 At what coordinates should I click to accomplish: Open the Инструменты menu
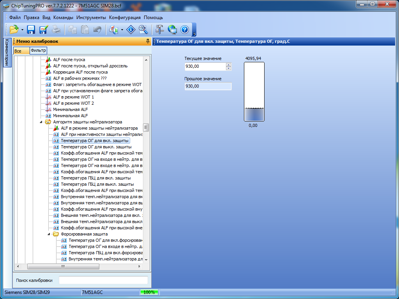click(91, 18)
